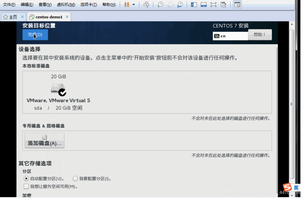Click the 'sda / 20 GiB 空闲' text

click(x=58, y=108)
